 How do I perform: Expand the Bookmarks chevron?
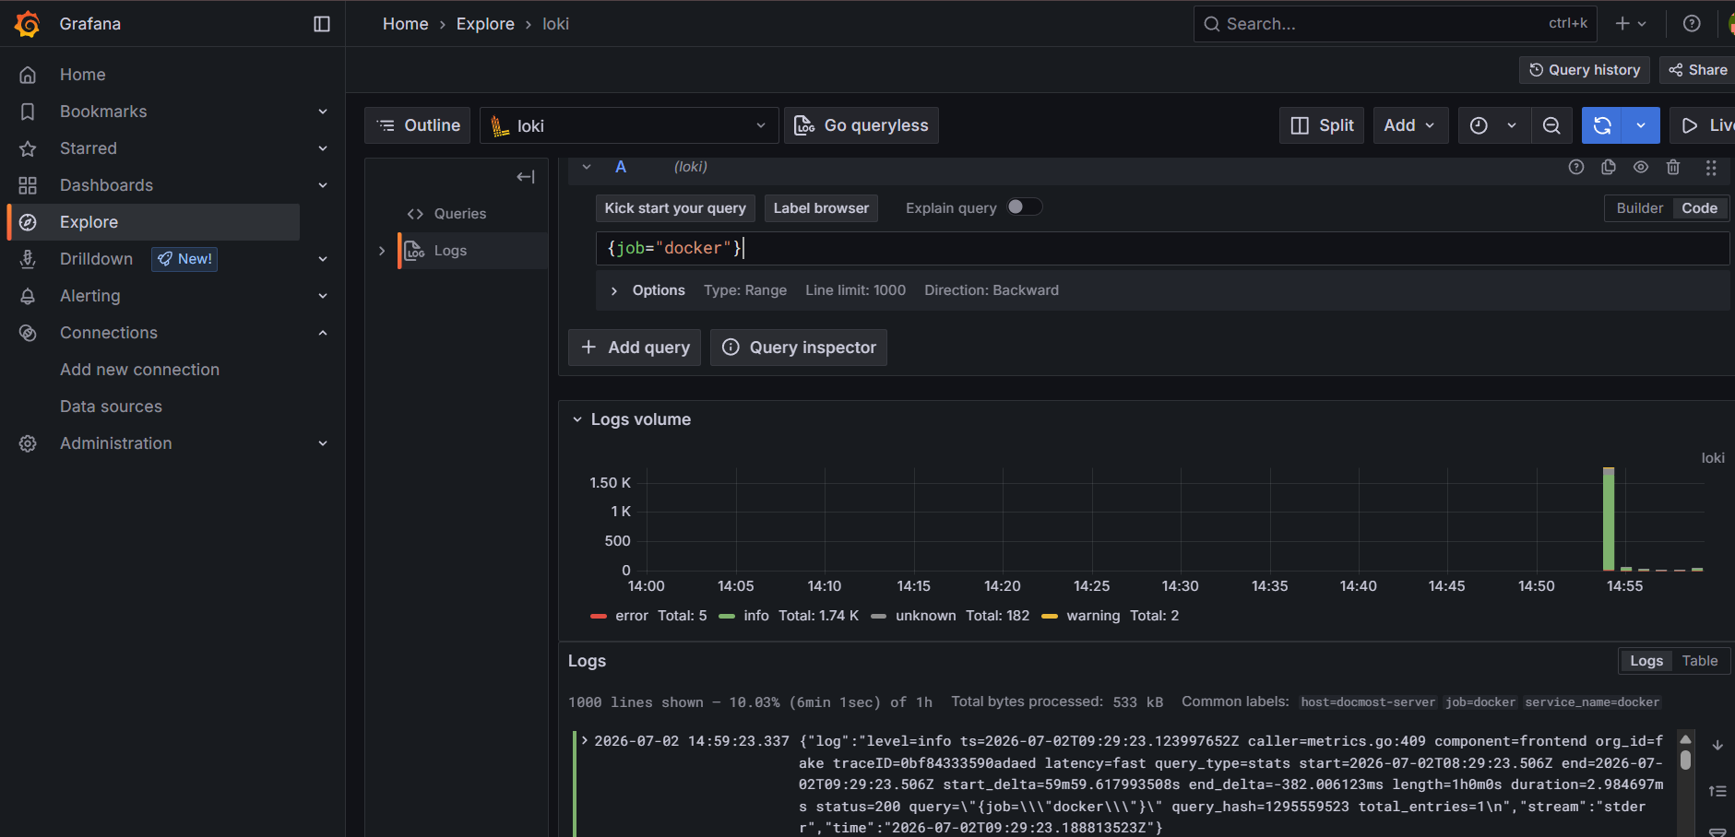tap(323, 112)
